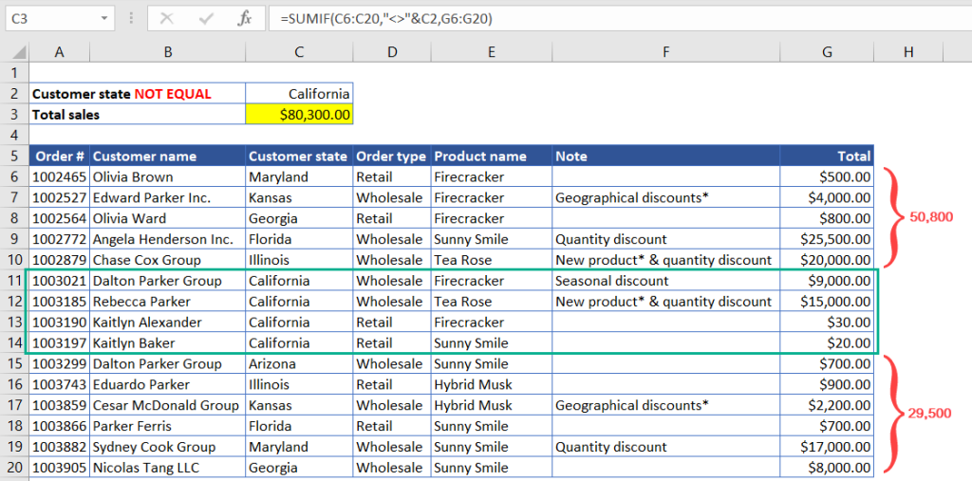Select row 4 header
The width and height of the screenshot is (972, 481).
[14, 135]
